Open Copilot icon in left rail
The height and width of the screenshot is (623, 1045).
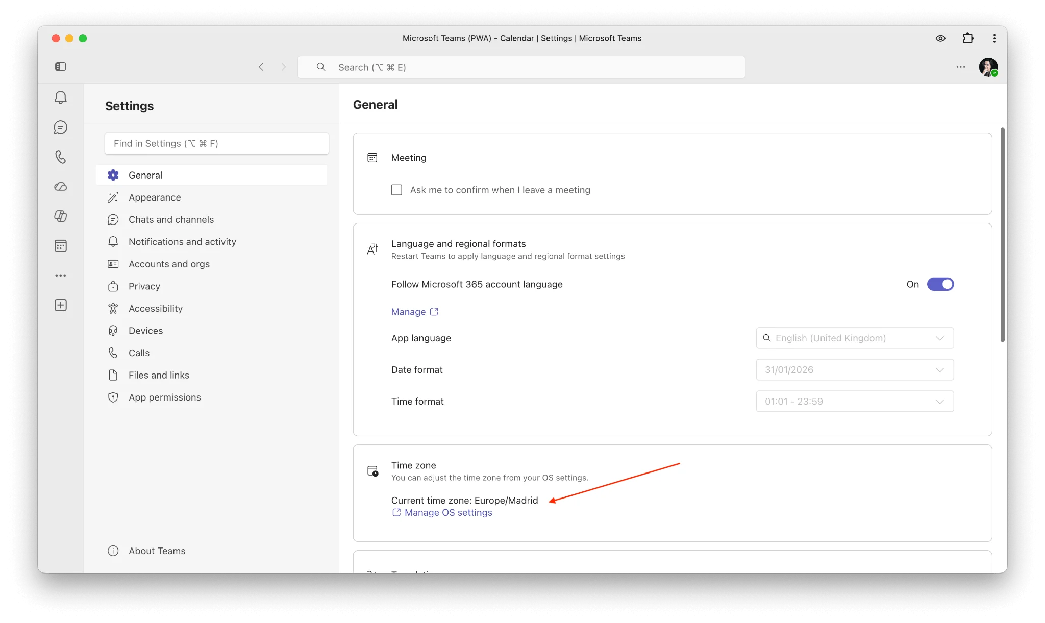tap(60, 216)
